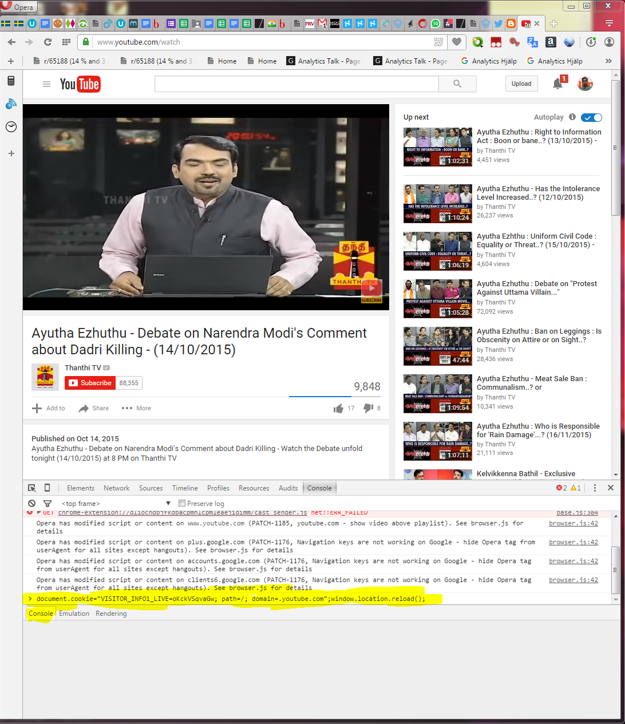Open More actions below the video
This screenshot has height=724, width=625.
tap(136, 408)
